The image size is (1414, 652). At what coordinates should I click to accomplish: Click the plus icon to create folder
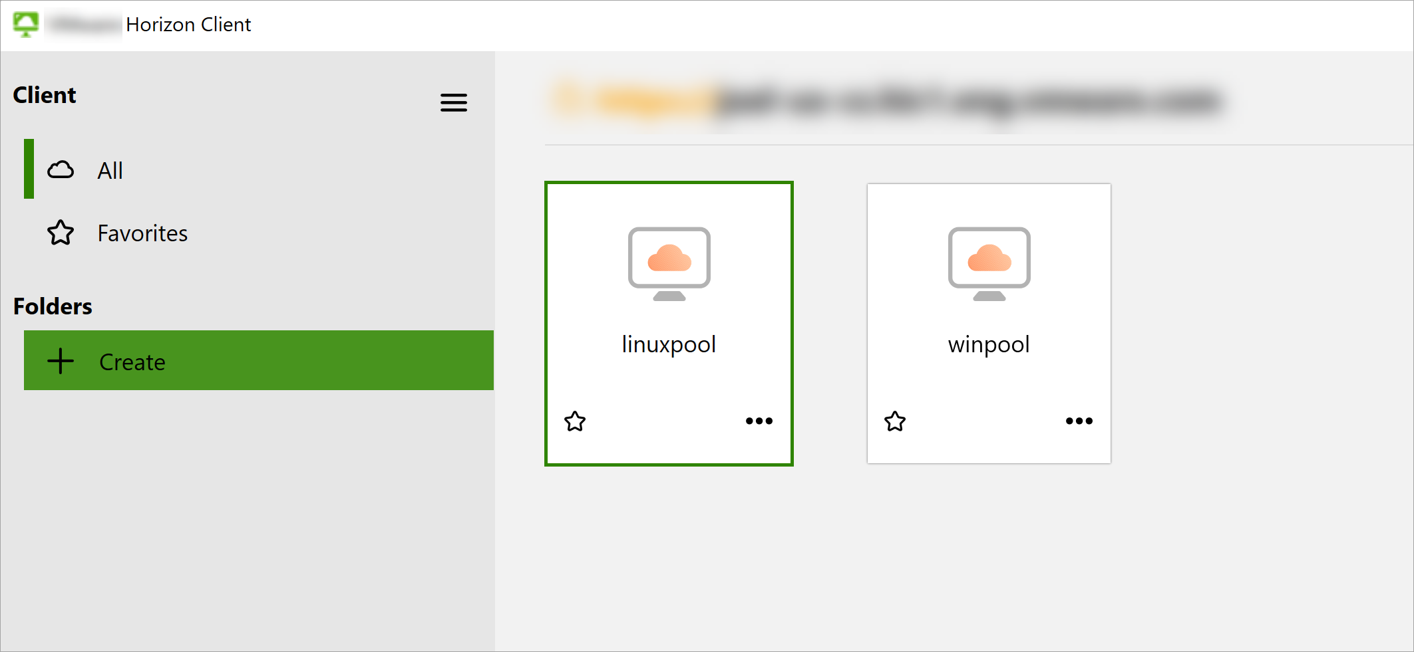(x=61, y=361)
